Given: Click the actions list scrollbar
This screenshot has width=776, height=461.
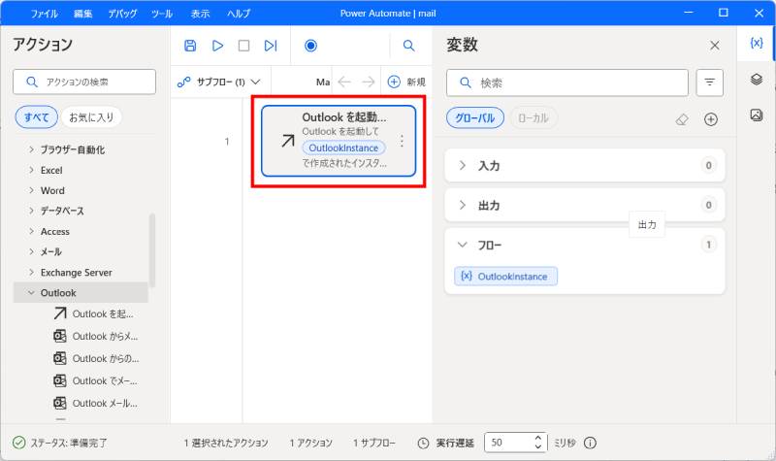Looking at the screenshot, I should (x=152, y=250).
